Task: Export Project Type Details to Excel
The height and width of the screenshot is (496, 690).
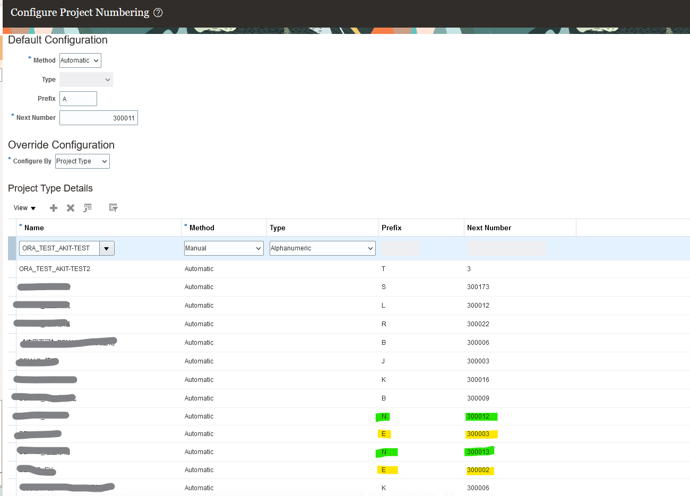Action: (x=88, y=207)
